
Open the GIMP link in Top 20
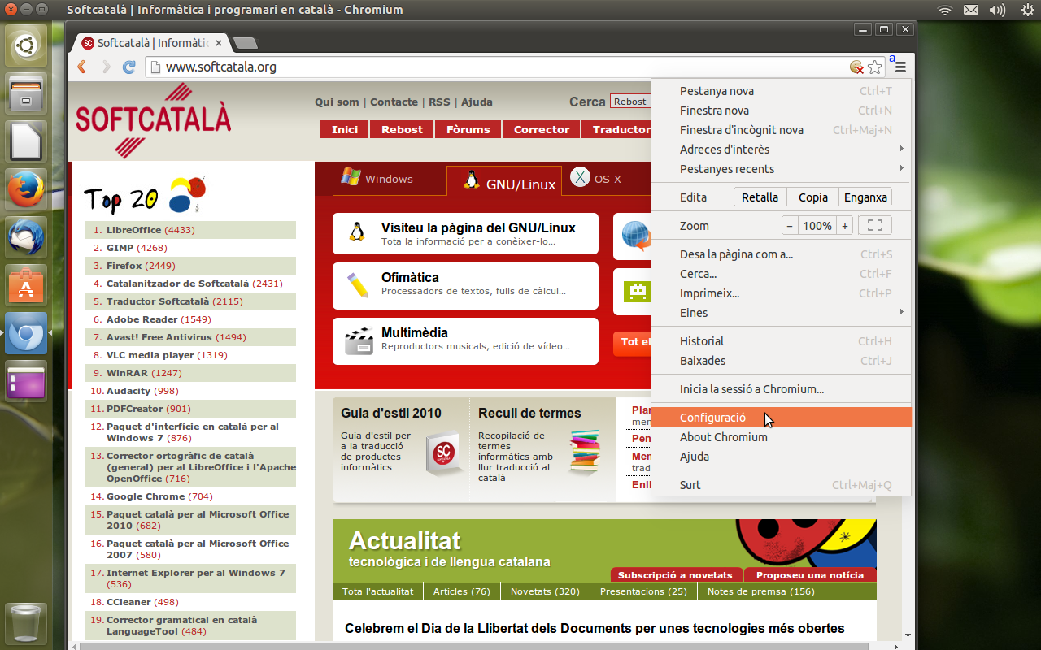[x=120, y=248]
